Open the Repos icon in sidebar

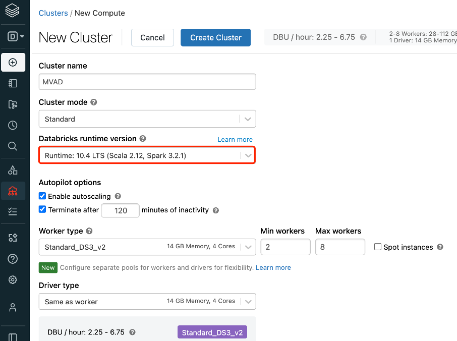(13, 104)
